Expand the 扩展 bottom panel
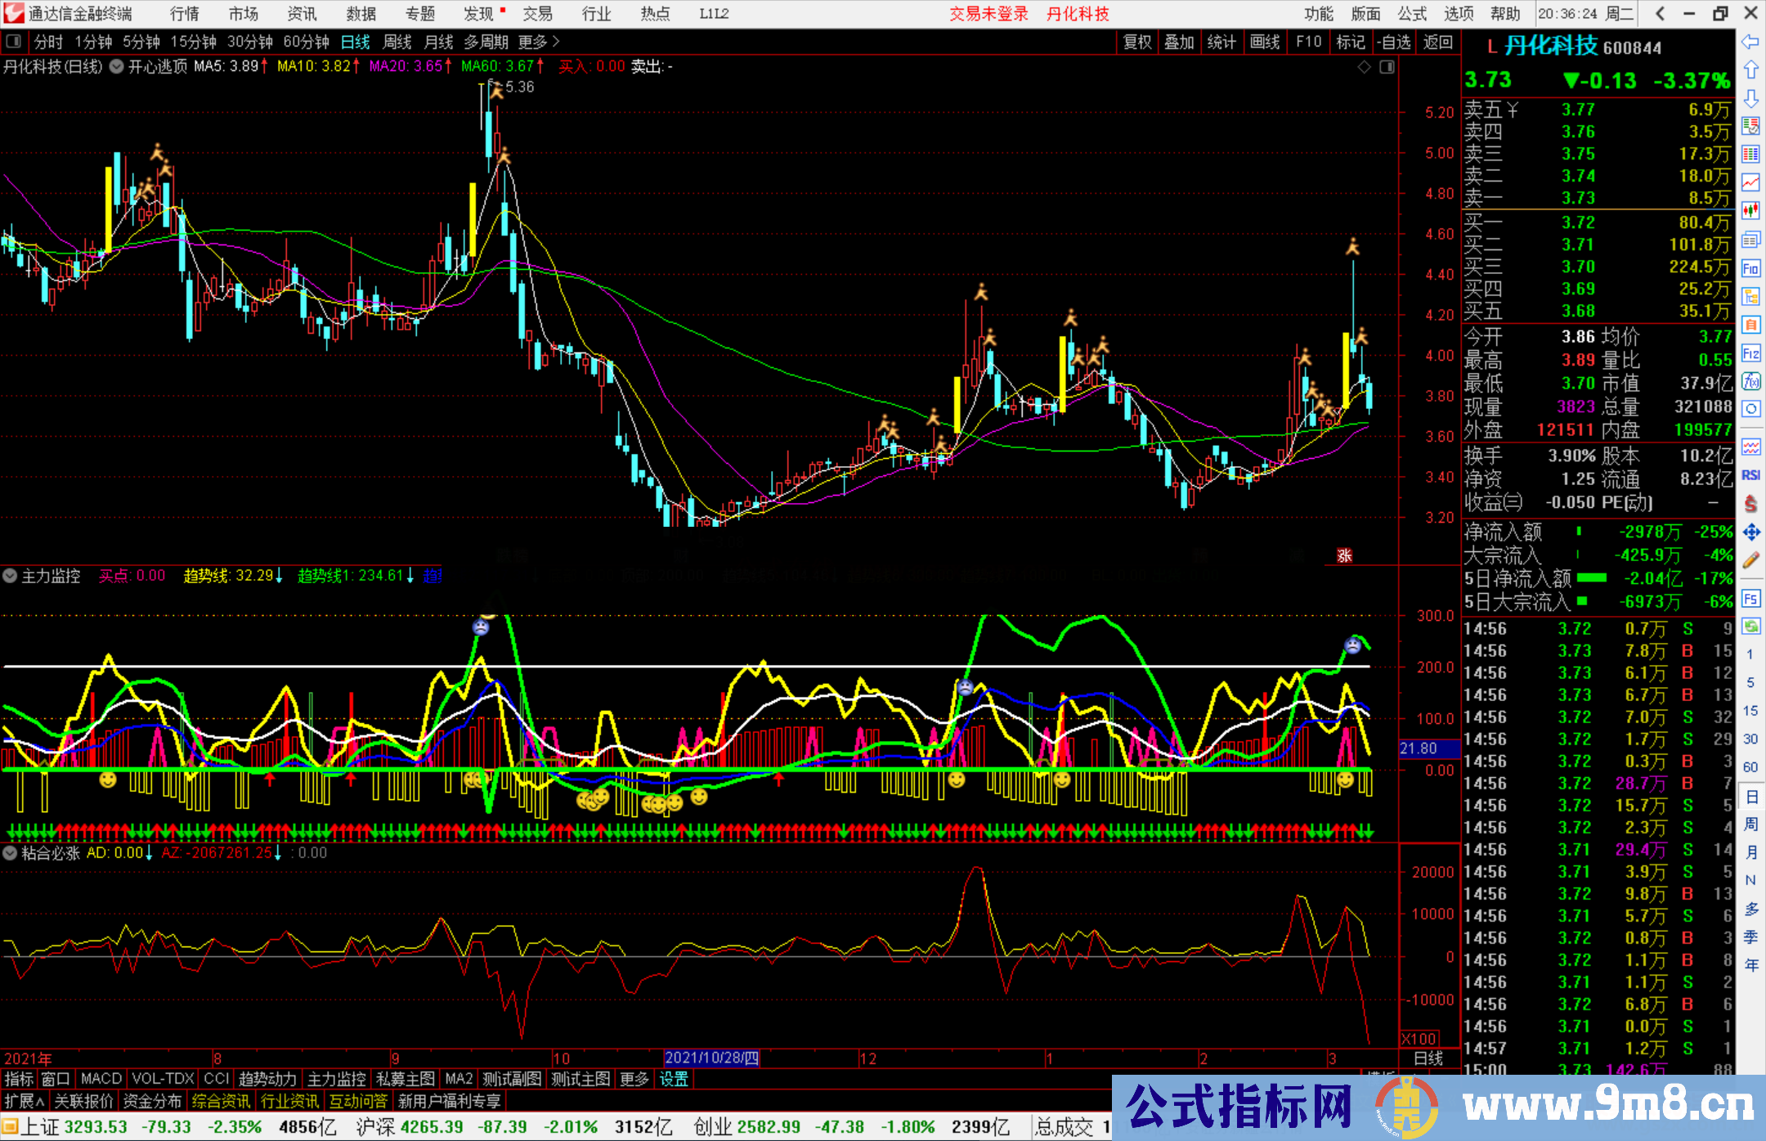The width and height of the screenshot is (1766, 1141). [25, 1101]
